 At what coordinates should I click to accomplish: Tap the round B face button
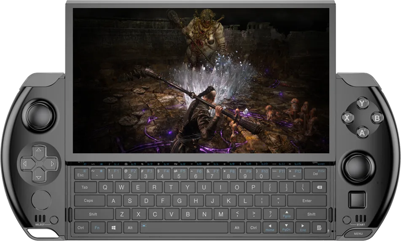(377, 118)
